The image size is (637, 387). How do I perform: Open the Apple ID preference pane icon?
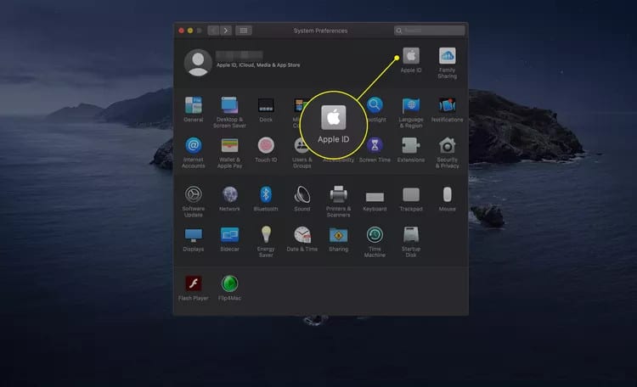click(411, 56)
